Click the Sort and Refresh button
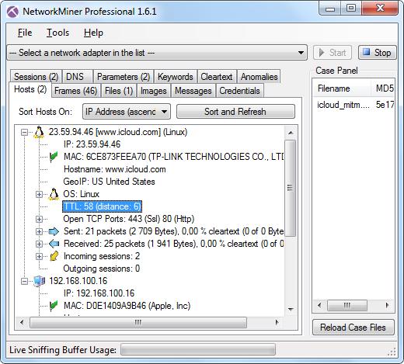 coord(235,112)
